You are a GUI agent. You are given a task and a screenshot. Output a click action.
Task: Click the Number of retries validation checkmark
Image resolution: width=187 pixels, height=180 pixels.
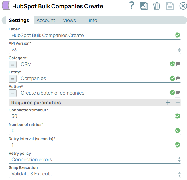(x=178, y=130)
